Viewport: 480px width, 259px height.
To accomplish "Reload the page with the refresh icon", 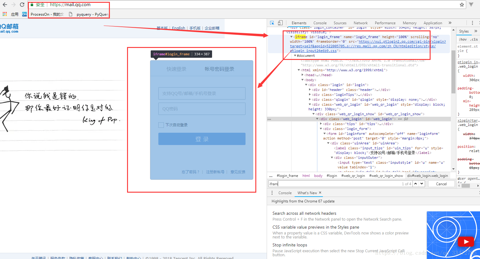I will [x=22, y=5].
